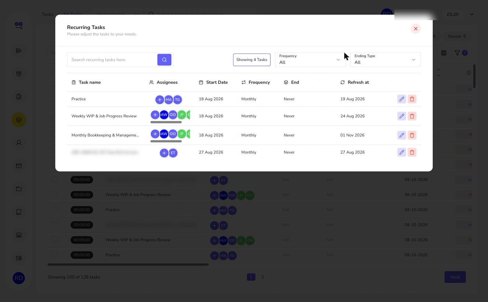
Task: Open the Ending Type filter dropdown
Action: (x=386, y=60)
